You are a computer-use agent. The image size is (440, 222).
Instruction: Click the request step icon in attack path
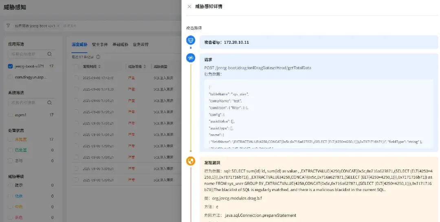[x=190, y=58]
